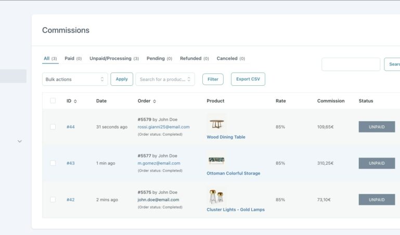This screenshot has height=235, width=400.
Task: Open the Bulk actions dropdown
Action: (x=75, y=79)
